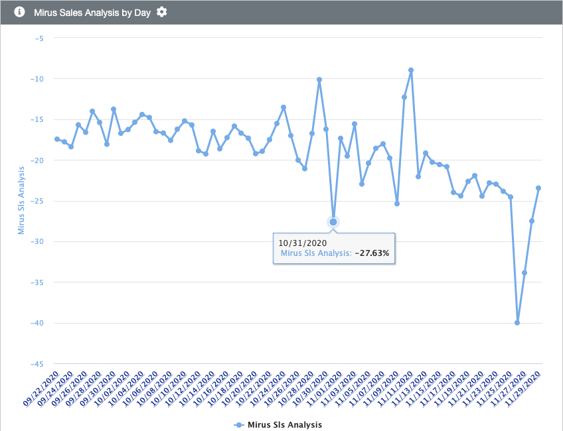
Task: Click the tooltip date 10/31/2020
Action: pos(302,243)
